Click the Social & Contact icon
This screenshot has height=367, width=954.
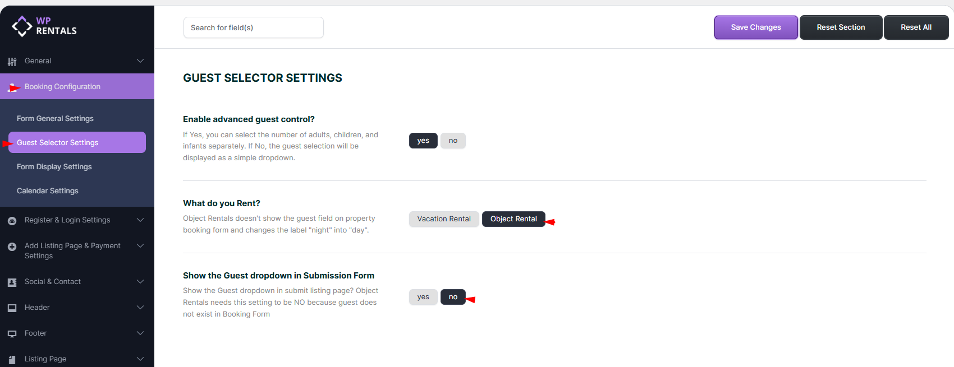tap(12, 282)
